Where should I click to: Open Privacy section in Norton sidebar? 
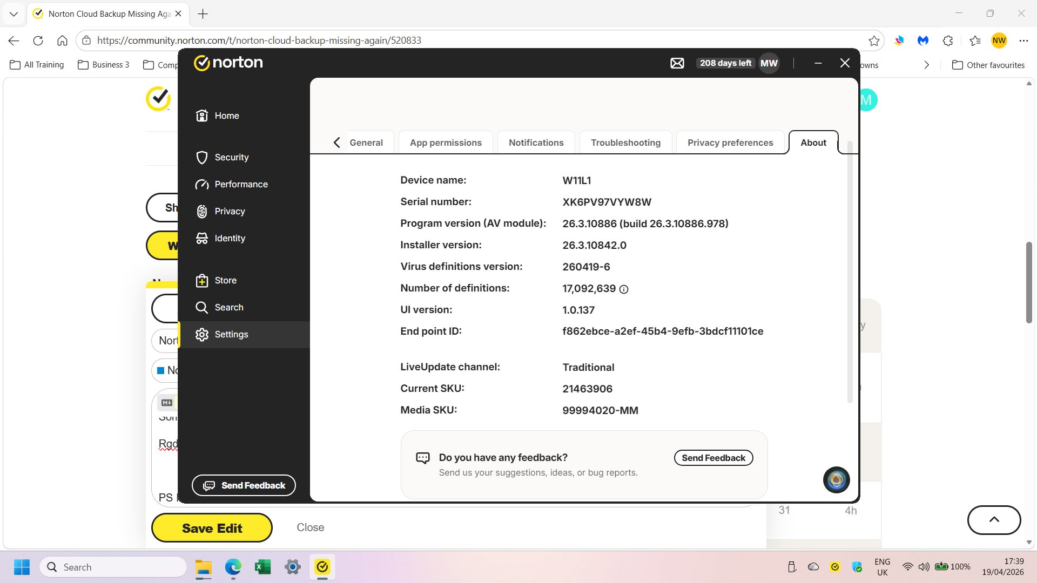244,211
